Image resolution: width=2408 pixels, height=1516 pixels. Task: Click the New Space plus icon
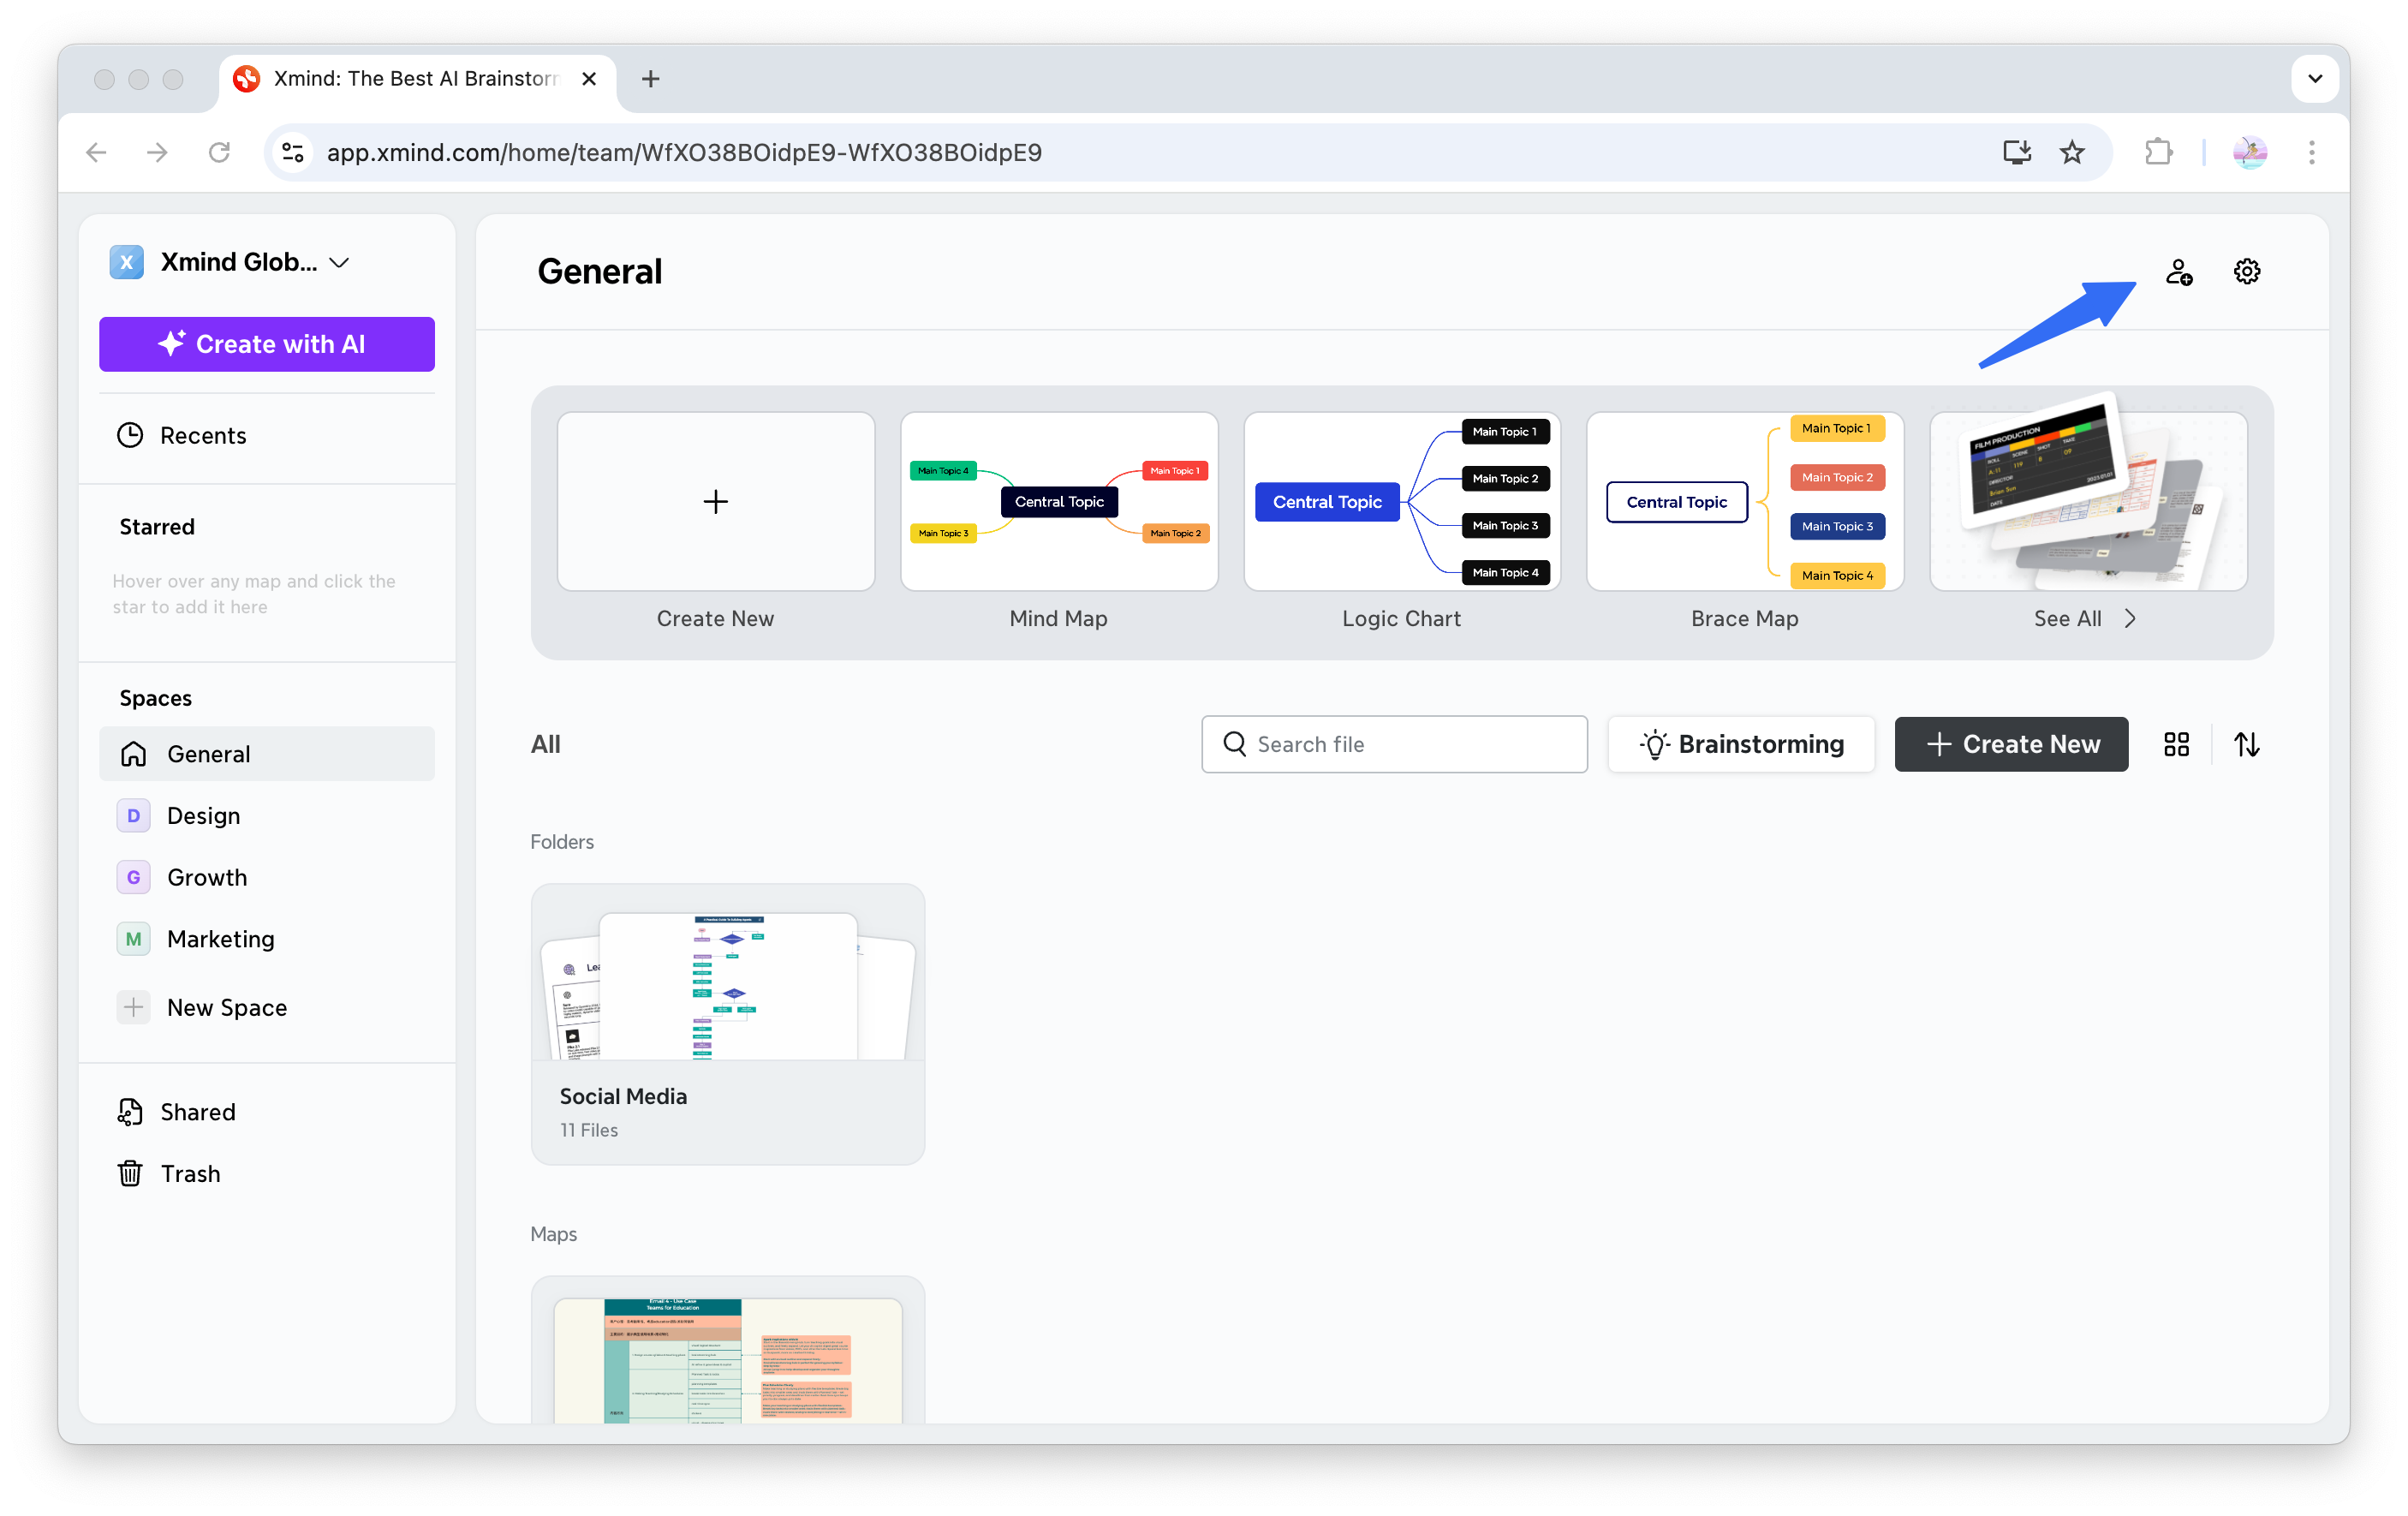pyautogui.click(x=133, y=1007)
